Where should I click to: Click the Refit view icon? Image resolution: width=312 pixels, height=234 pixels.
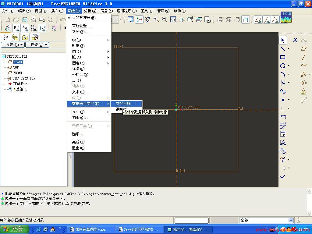click(173, 19)
